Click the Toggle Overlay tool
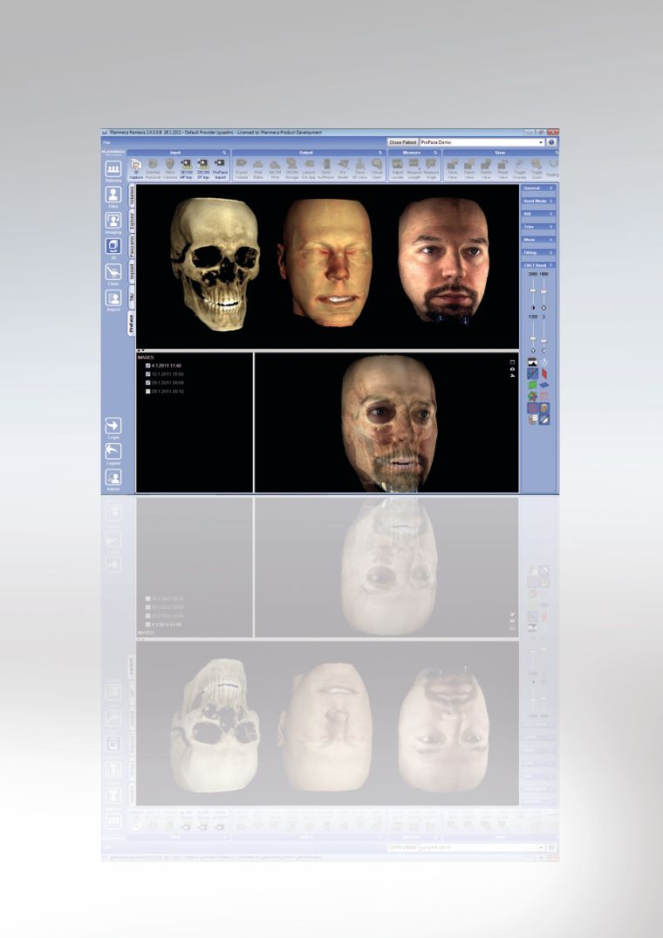663x938 pixels. pyautogui.click(x=520, y=168)
